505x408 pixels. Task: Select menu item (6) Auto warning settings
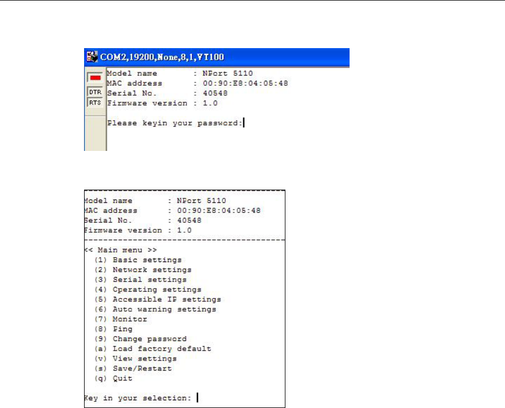tap(155, 309)
